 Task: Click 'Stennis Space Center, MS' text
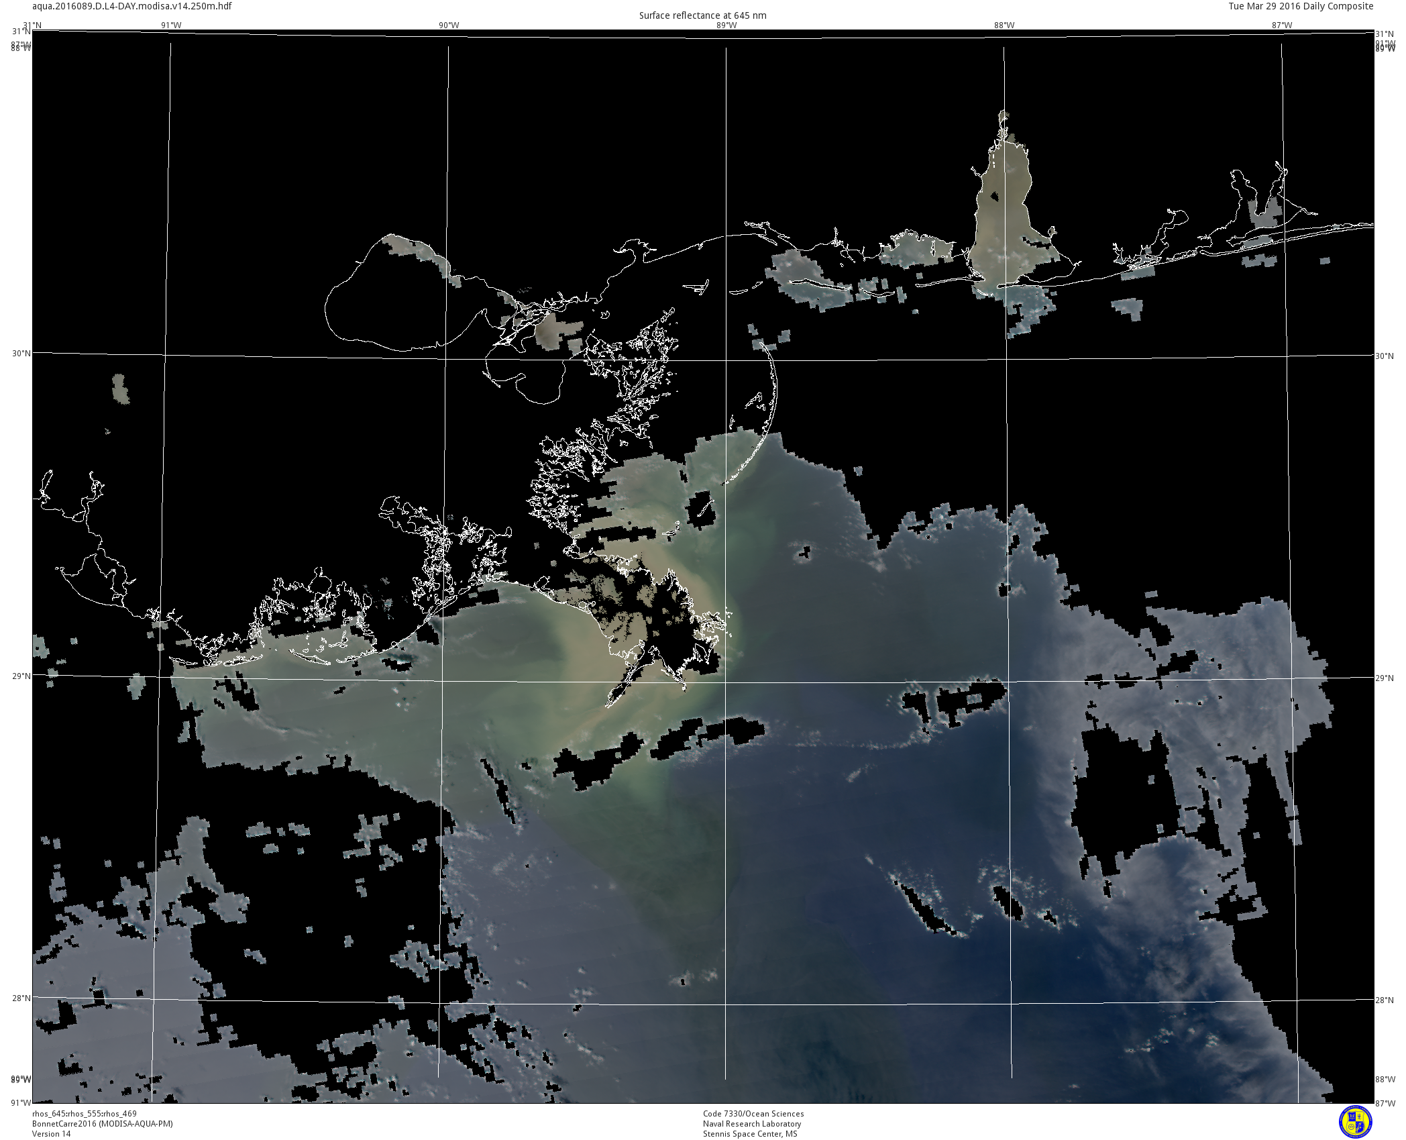point(750,1134)
